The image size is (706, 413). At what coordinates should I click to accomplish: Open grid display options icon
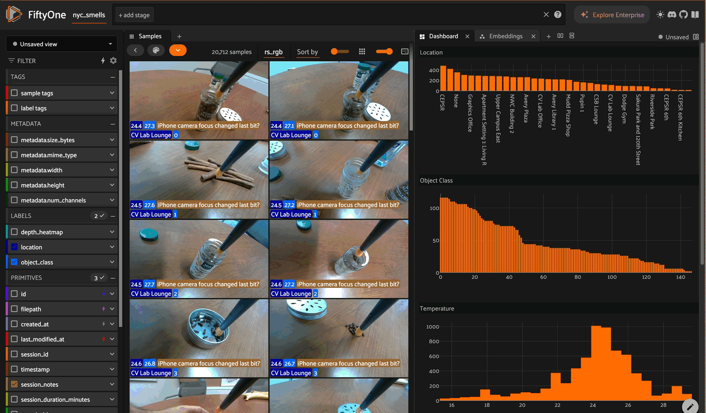pyautogui.click(x=362, y=52)
